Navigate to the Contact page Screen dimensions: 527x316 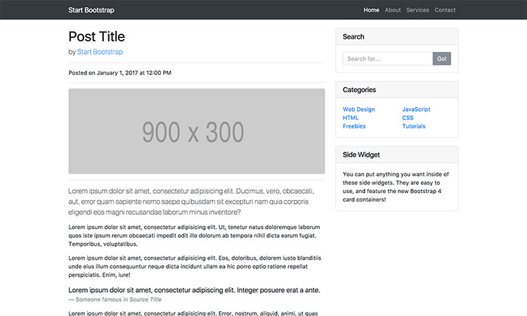445,10
